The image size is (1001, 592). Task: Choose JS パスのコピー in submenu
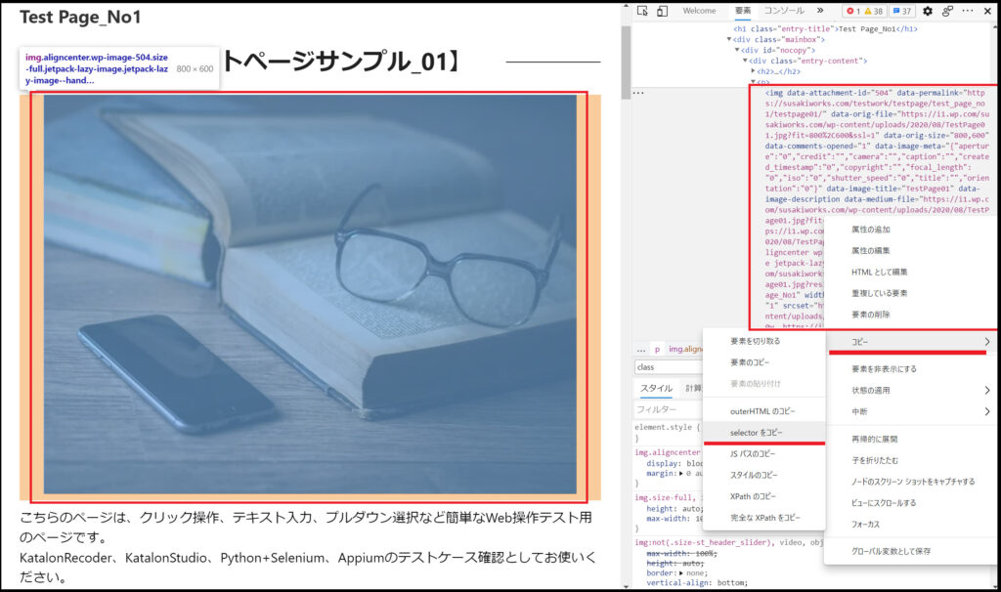[x=753, y=453]
